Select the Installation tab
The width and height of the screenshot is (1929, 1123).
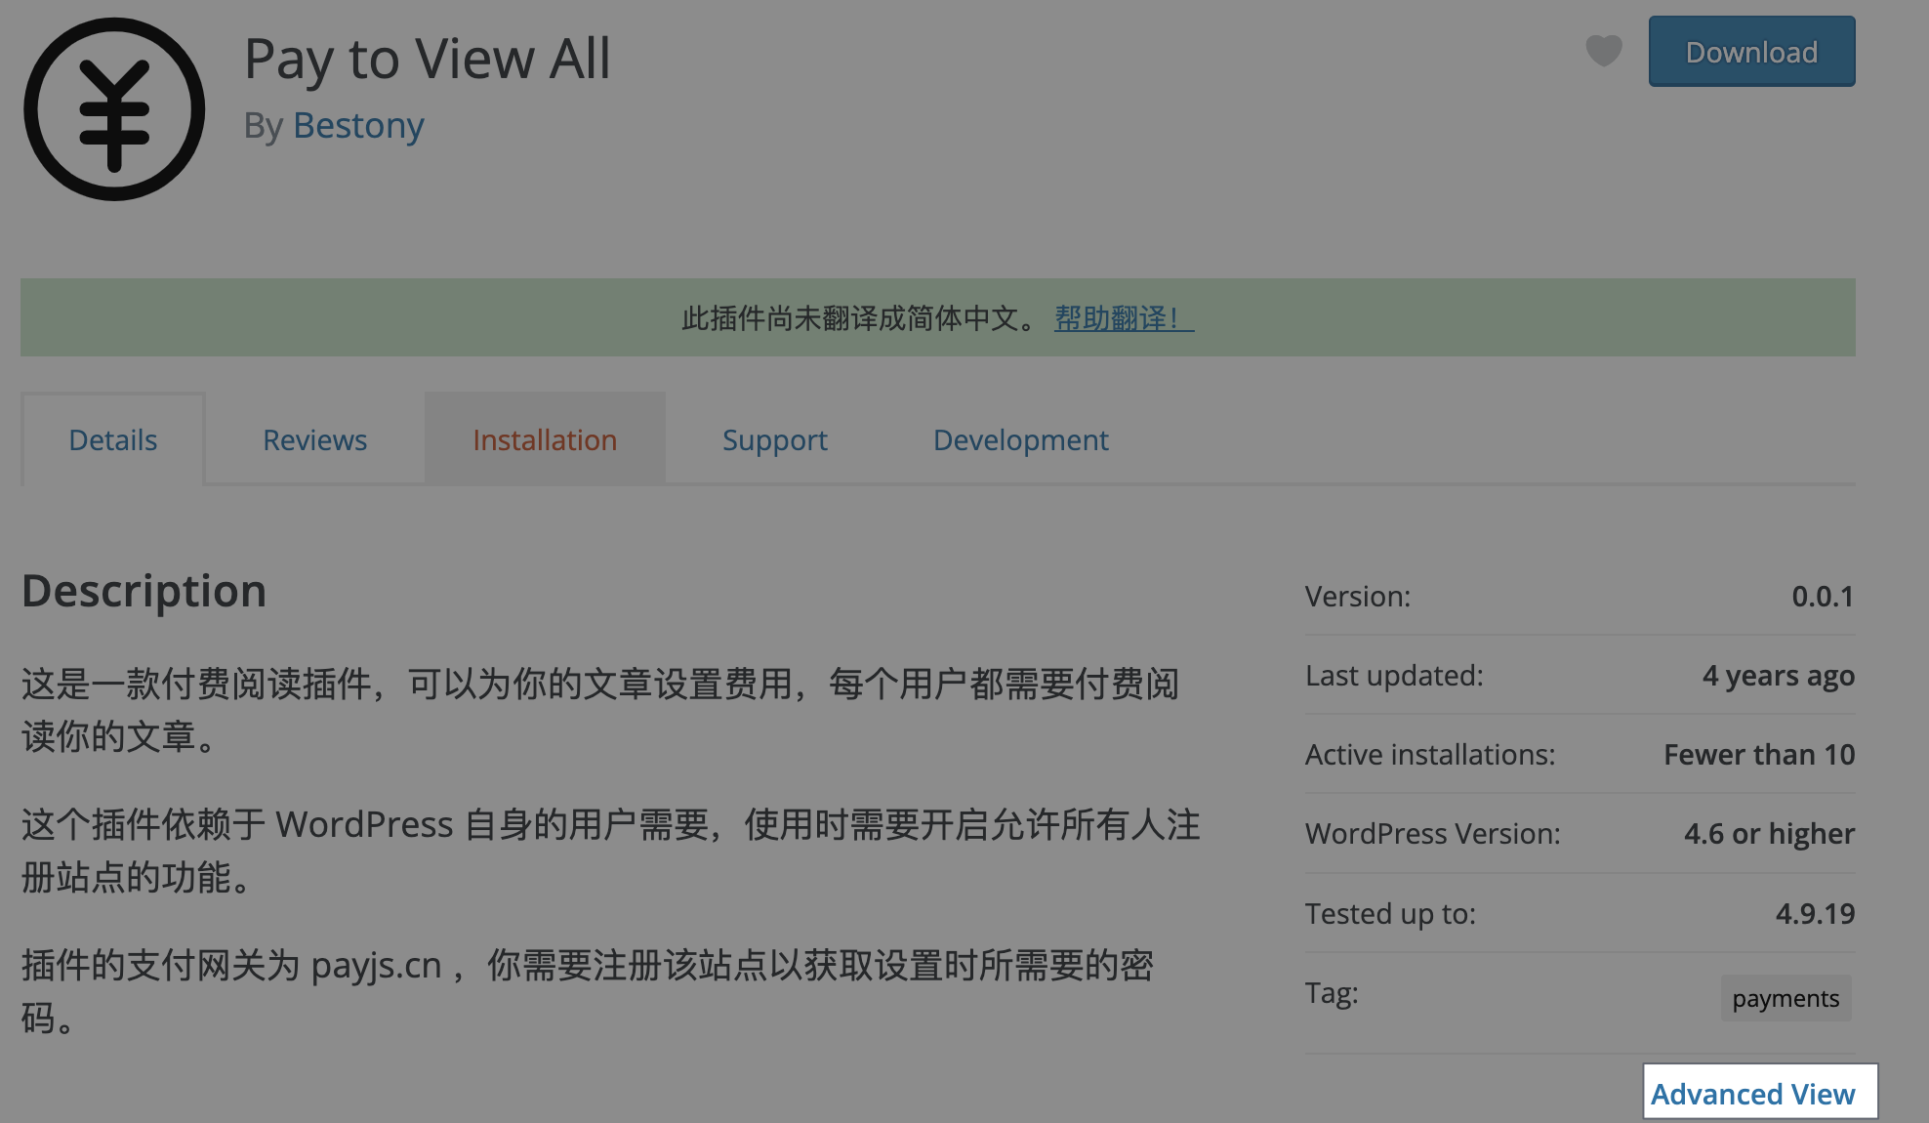pos(545,440)
